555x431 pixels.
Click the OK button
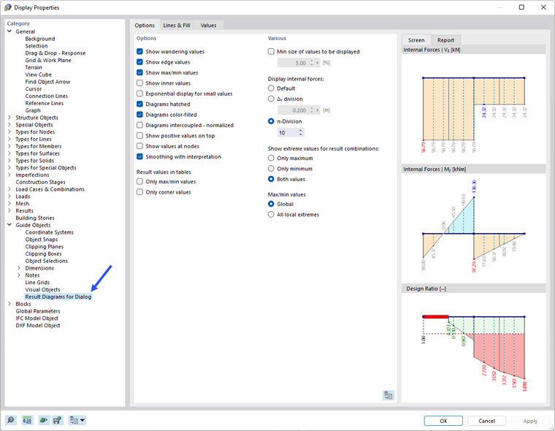443,421
